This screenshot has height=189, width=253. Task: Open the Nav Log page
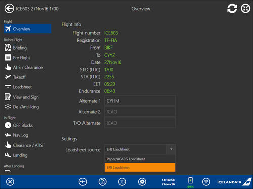click(16, 135)
